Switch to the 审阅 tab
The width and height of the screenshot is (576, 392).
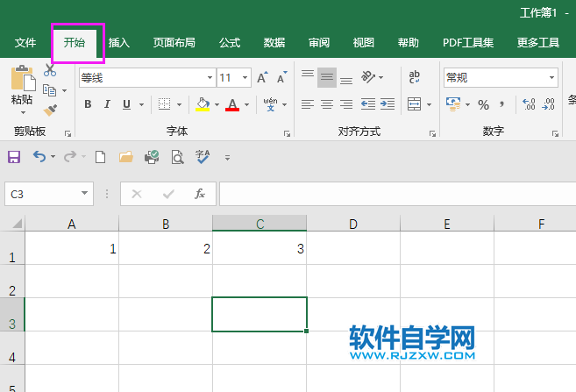(x=319, y=43)
